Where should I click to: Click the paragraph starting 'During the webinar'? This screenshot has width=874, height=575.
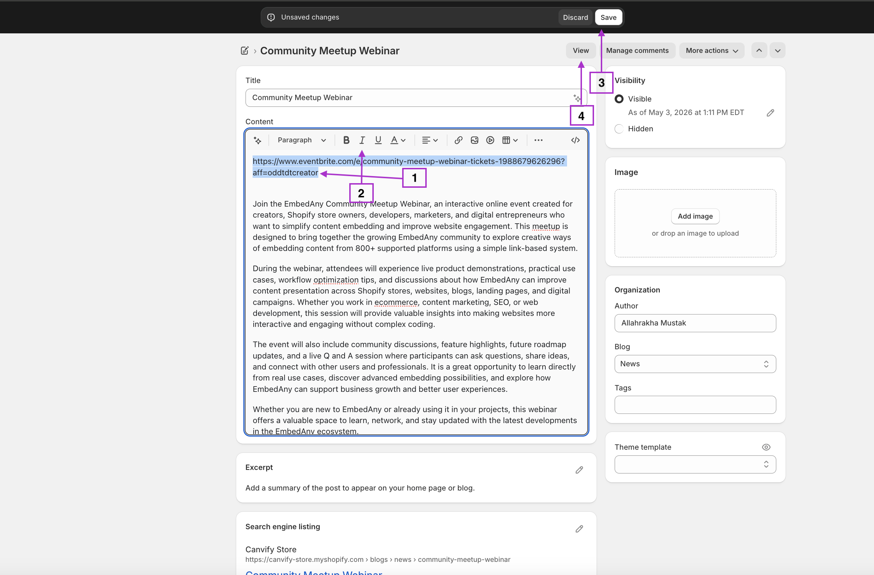[x=414, y=296]
